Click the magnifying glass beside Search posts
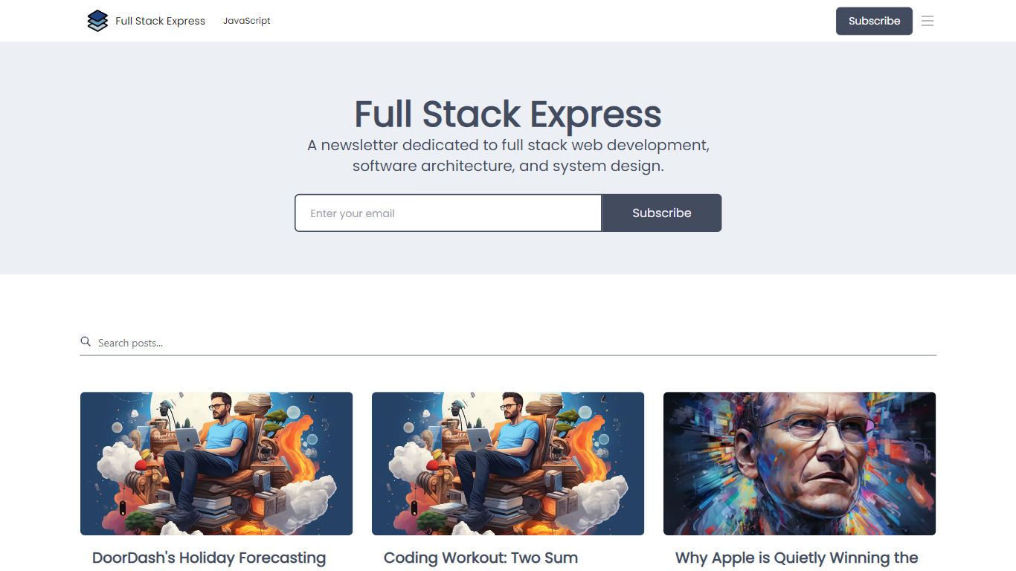Viewport: 1016px width, 571px height. 85,341
